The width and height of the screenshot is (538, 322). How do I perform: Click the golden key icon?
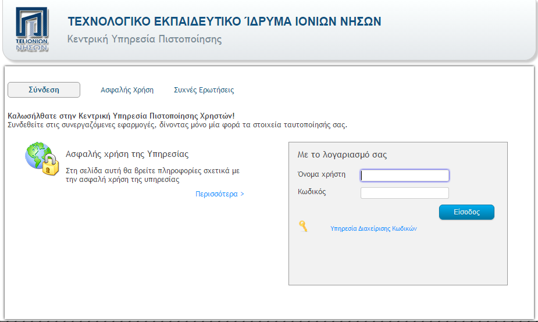[303, 226]
